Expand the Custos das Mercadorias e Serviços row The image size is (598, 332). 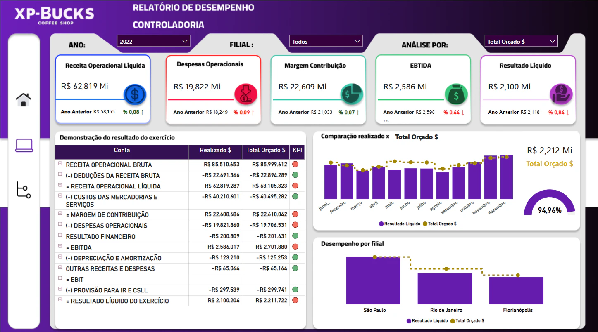[x=60, y=196]
